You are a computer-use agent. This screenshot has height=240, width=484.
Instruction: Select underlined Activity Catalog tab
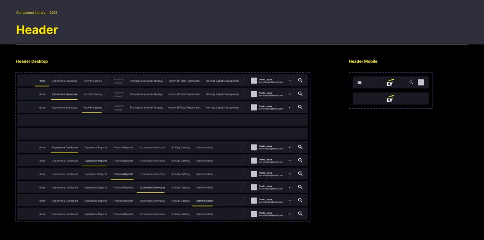click(x=93, y=107)
